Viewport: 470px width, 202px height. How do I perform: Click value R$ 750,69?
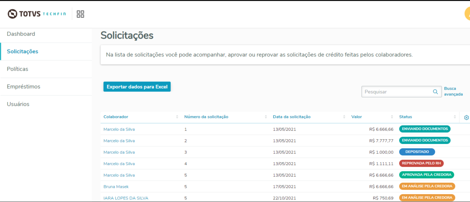tap(383, 198)
